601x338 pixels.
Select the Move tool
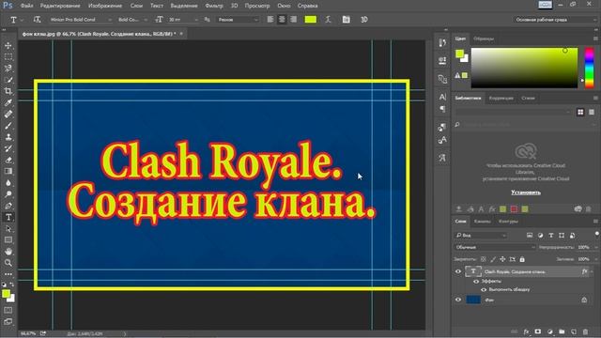pyautogui.click(x=8, y=46)
